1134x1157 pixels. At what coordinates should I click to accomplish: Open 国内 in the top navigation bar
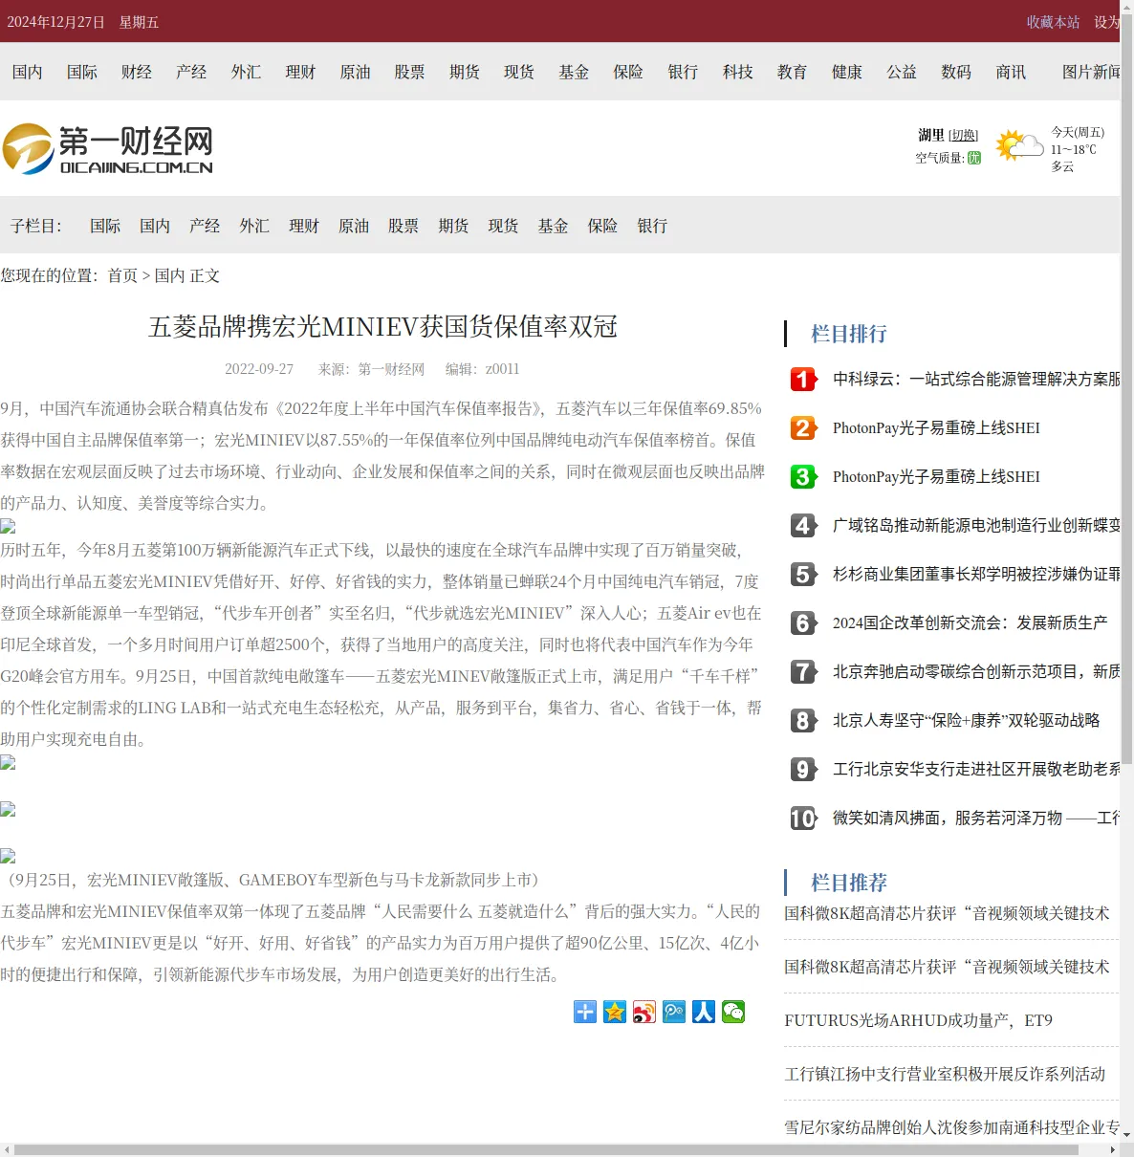point(27,72)
